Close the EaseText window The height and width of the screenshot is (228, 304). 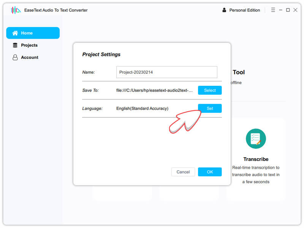[295, 10]
